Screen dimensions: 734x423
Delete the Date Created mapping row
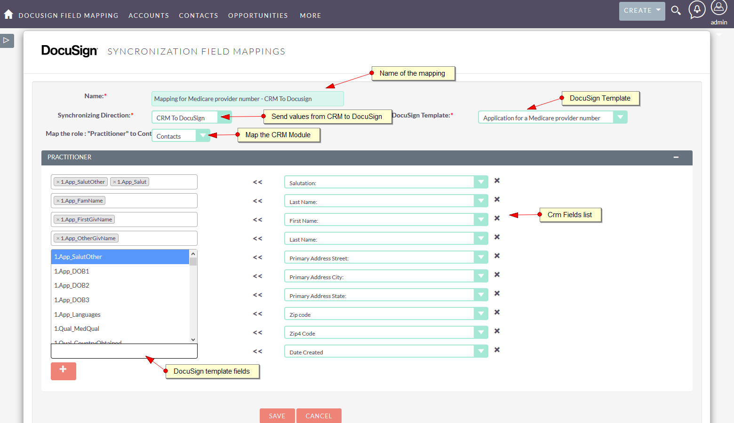tap(497, 350)
